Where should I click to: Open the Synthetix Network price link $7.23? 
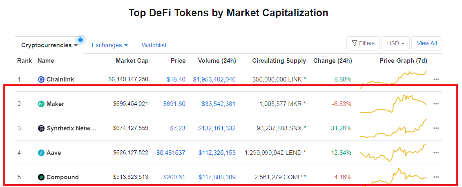(x=178, y=128)
